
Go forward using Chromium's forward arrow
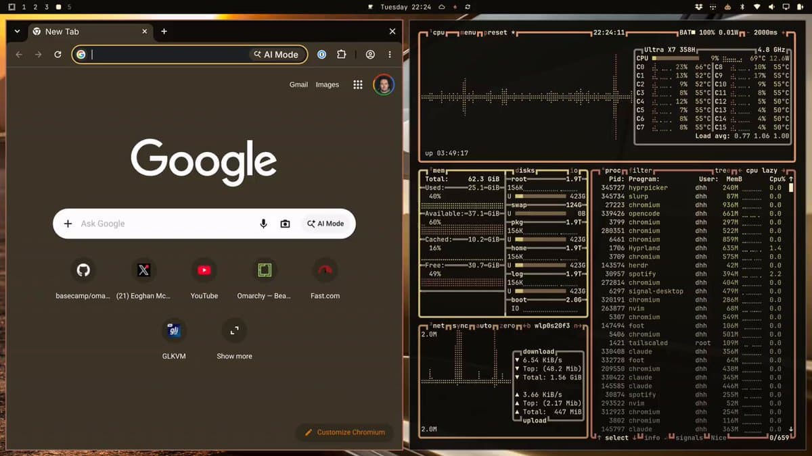(x=39, y=55)
